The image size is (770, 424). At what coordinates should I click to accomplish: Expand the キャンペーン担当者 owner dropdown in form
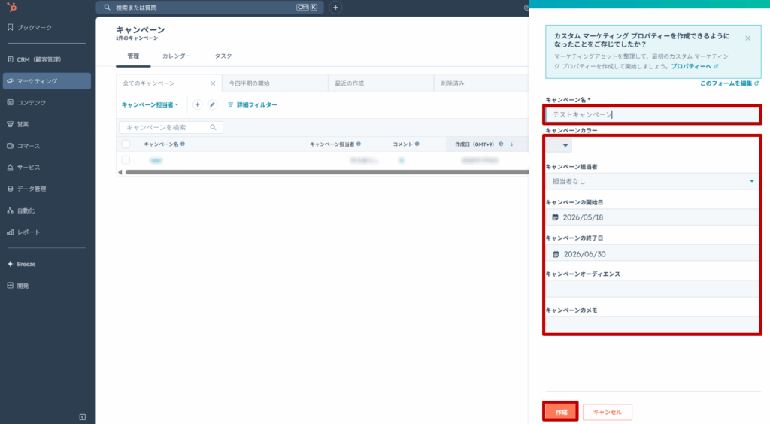pos(652,181)
